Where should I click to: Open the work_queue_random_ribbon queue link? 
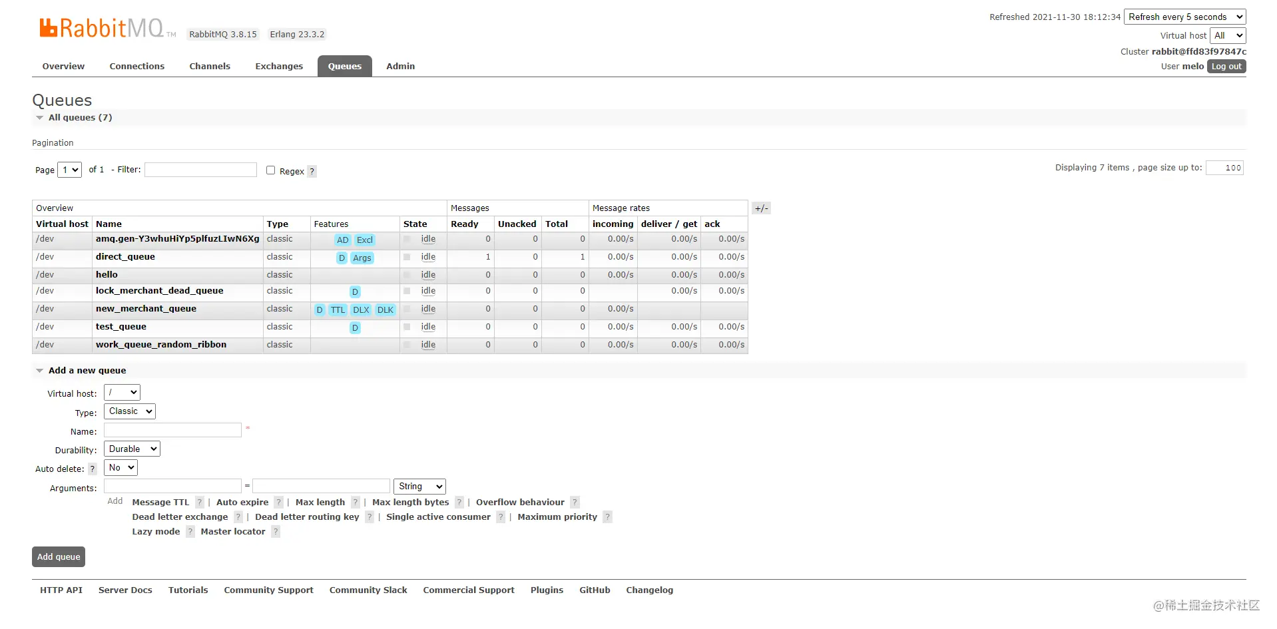pyautogui.click(x=161, y=345)
